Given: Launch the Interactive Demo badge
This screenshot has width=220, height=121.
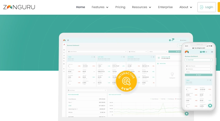Looking at the screenshot, I should click(x=126, y=81).
